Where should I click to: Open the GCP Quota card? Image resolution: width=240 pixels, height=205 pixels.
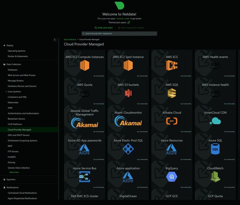click(x=215, y=194)
